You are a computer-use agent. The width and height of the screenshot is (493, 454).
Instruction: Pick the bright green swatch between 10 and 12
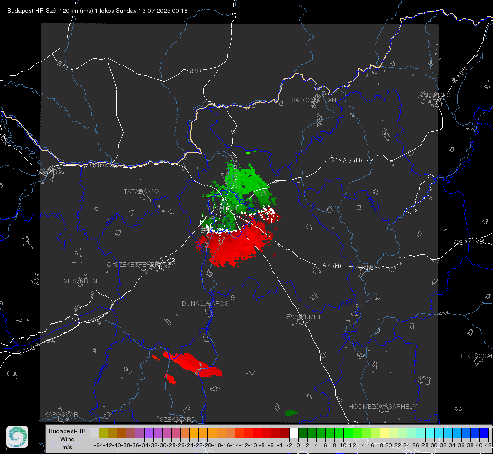(x=348, y=433)
